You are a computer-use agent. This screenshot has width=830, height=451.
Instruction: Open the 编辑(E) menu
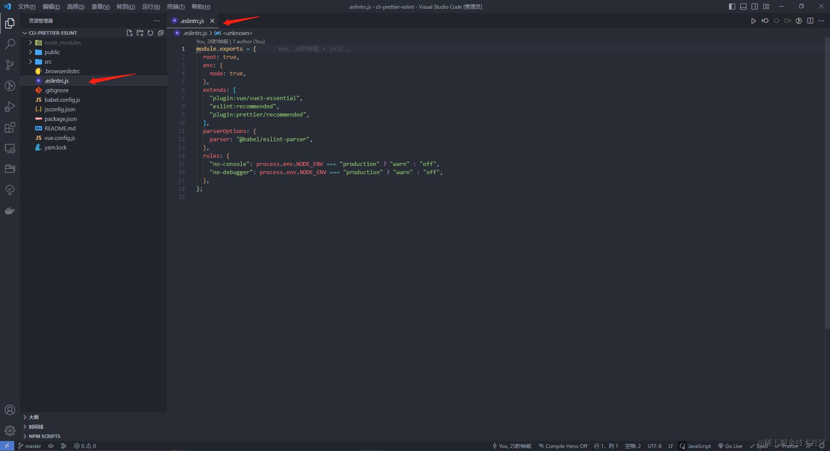tap(51, 6)
